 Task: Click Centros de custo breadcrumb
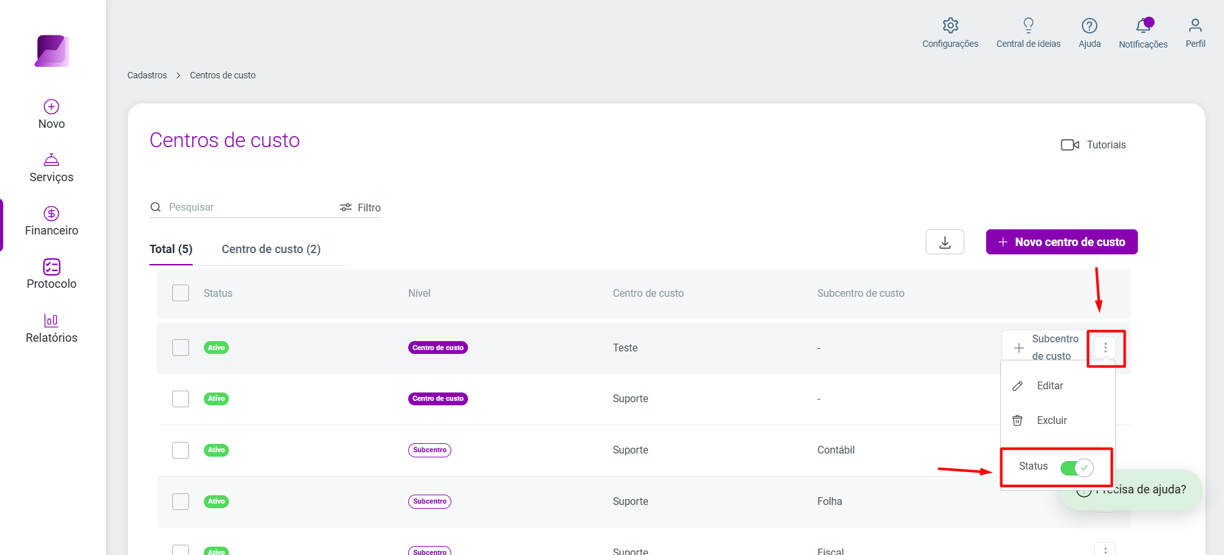(223, 75)
